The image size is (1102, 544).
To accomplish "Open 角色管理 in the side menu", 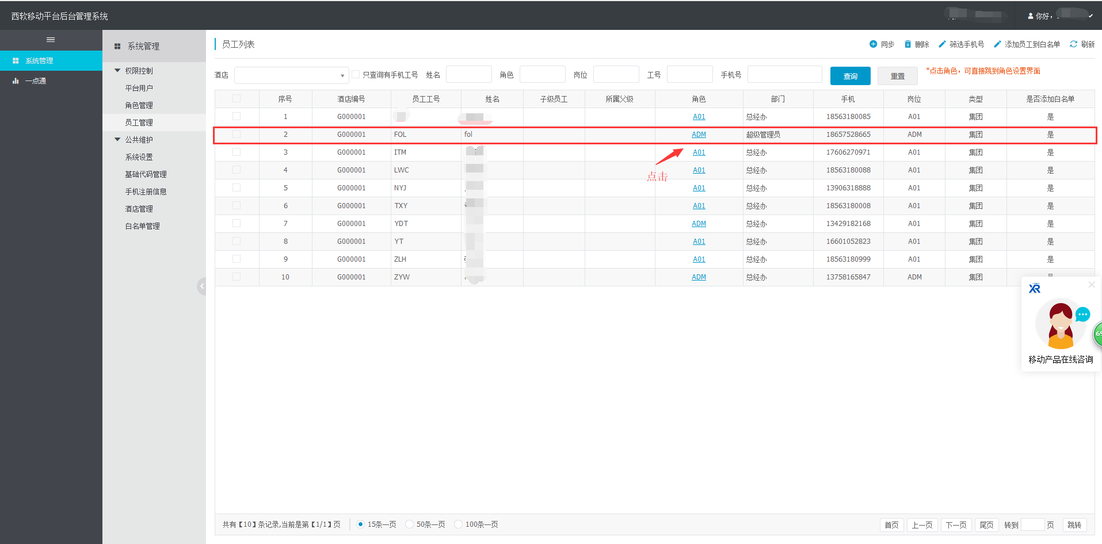I will (x=139, y=105).
